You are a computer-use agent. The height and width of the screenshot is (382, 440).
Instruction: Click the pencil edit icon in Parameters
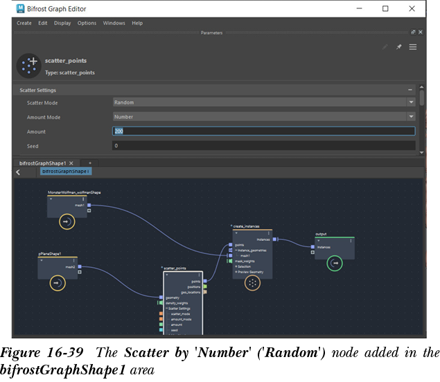coord(385,47)
